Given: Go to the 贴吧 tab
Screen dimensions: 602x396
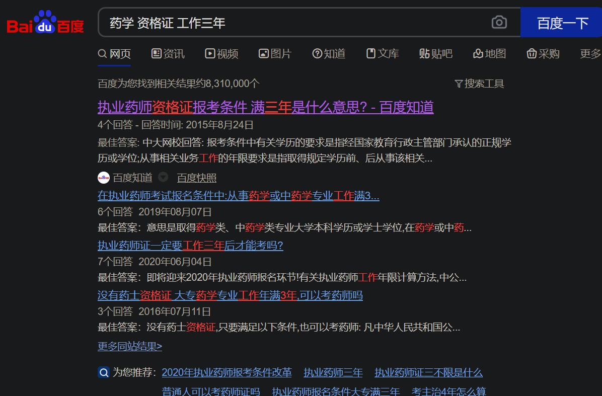Looking at the screenshot, I should pos(436,54).
